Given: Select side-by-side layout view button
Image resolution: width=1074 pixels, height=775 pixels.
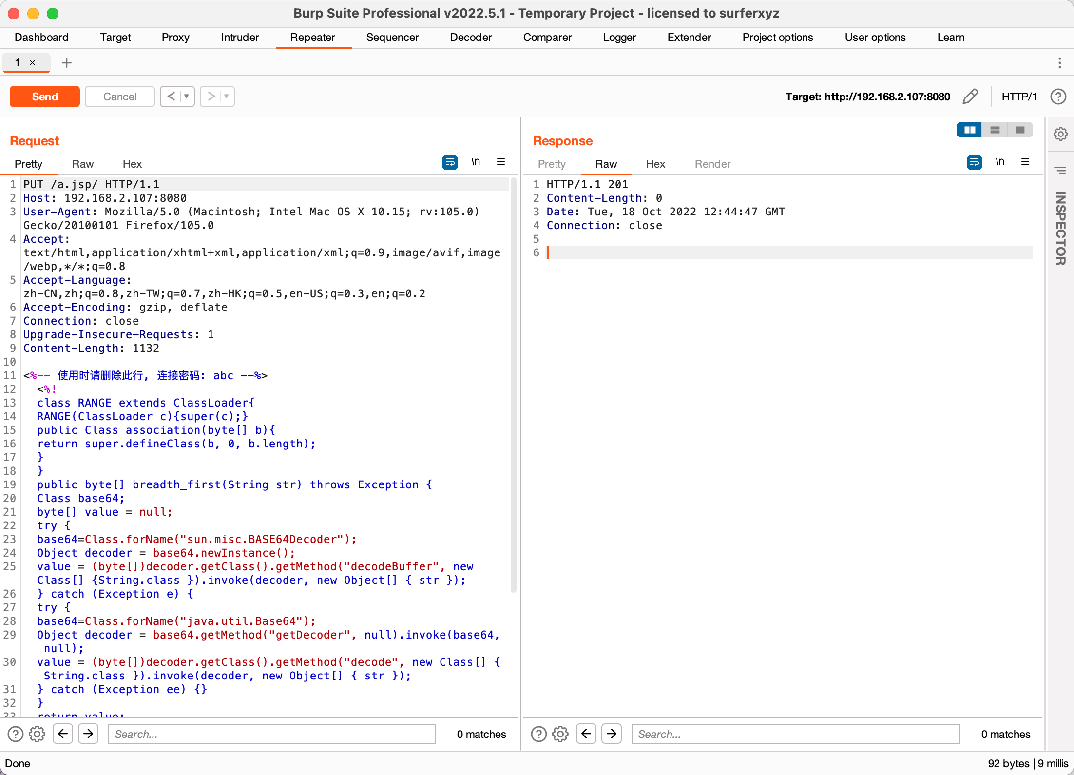Looking at the screenshot, I should 969,130.
